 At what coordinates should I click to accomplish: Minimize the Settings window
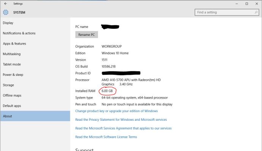[x=237, y=4]
